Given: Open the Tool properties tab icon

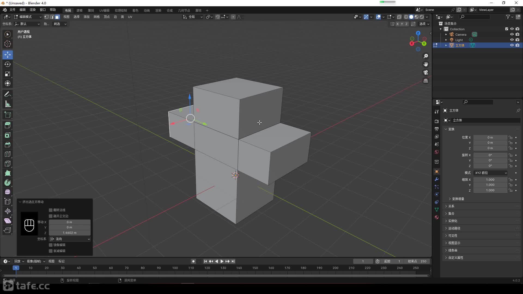Looking at the screenshot, I should click(x=437, y=111).
